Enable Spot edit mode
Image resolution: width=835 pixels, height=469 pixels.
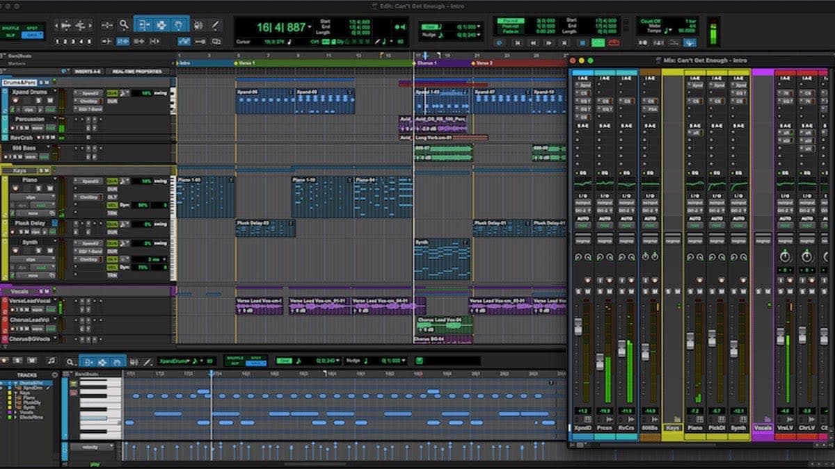tap(32, 28)
